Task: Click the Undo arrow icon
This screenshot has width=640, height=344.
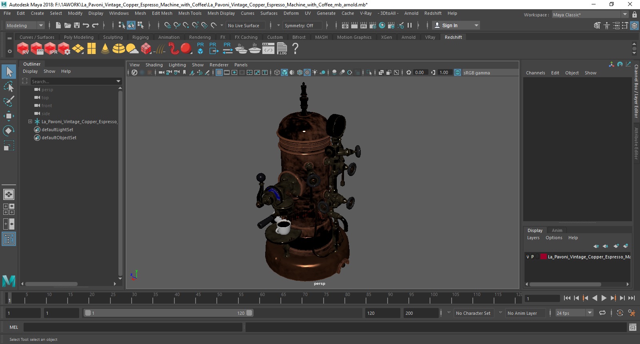Action: coord(86,25)
